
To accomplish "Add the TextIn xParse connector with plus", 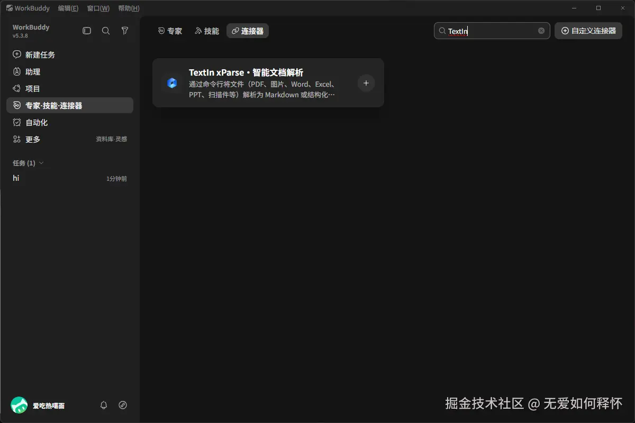I will (x=366, y=83).
